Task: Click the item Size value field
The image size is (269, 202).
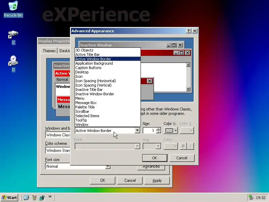Action: (149, 131)
